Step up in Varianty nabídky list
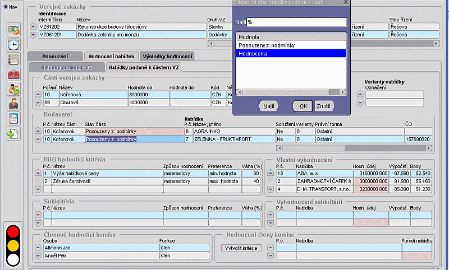 [x=360, y=95]
